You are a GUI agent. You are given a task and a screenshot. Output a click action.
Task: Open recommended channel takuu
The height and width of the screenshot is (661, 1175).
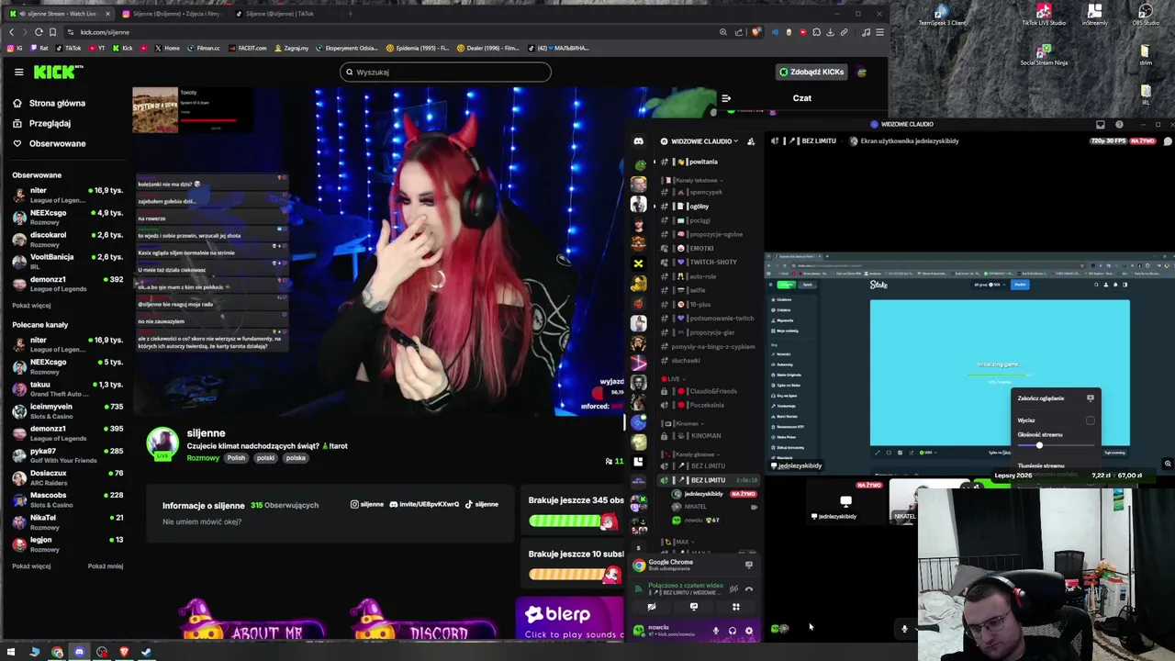[x=66, y=388]
